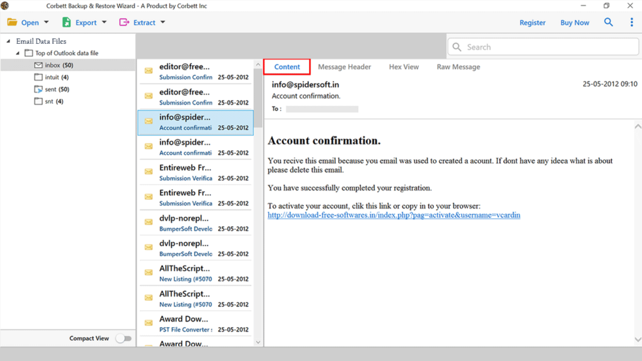This screenshot has width=642, height=361.
Task: Switch to the Message Header tab
Action: pyautogui.click(x=344, y=66)
